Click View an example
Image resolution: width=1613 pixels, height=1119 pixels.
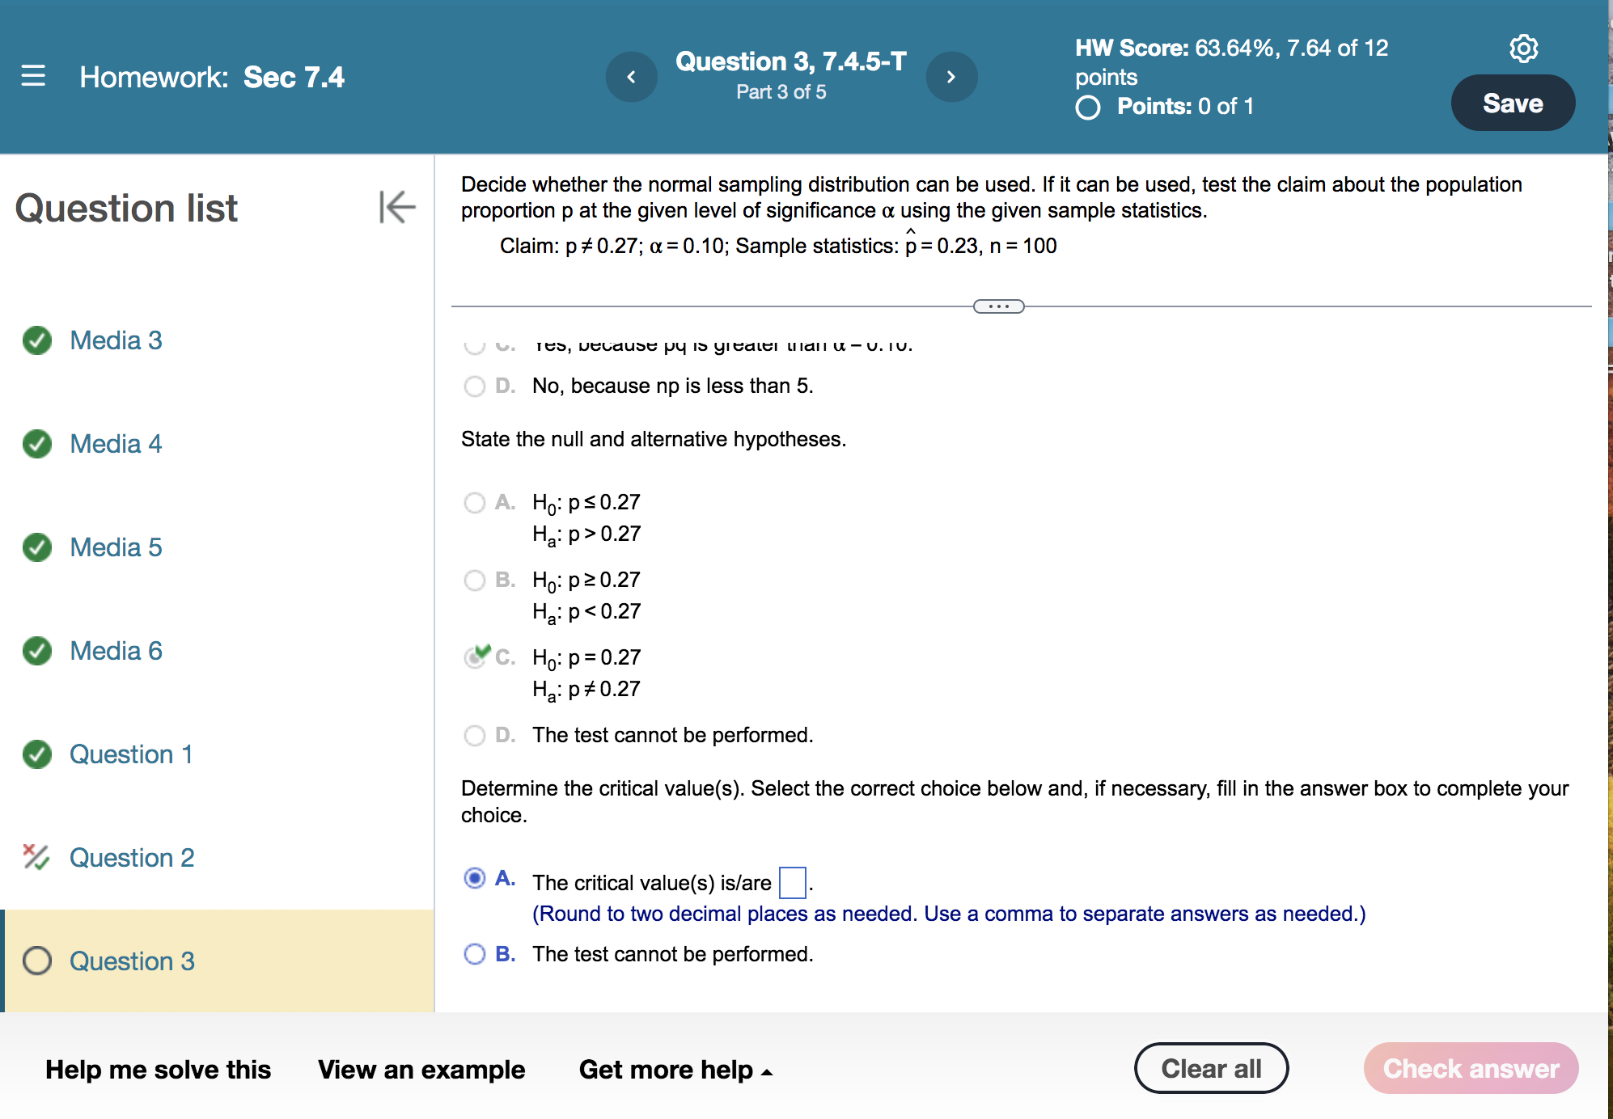[421, 1070]
